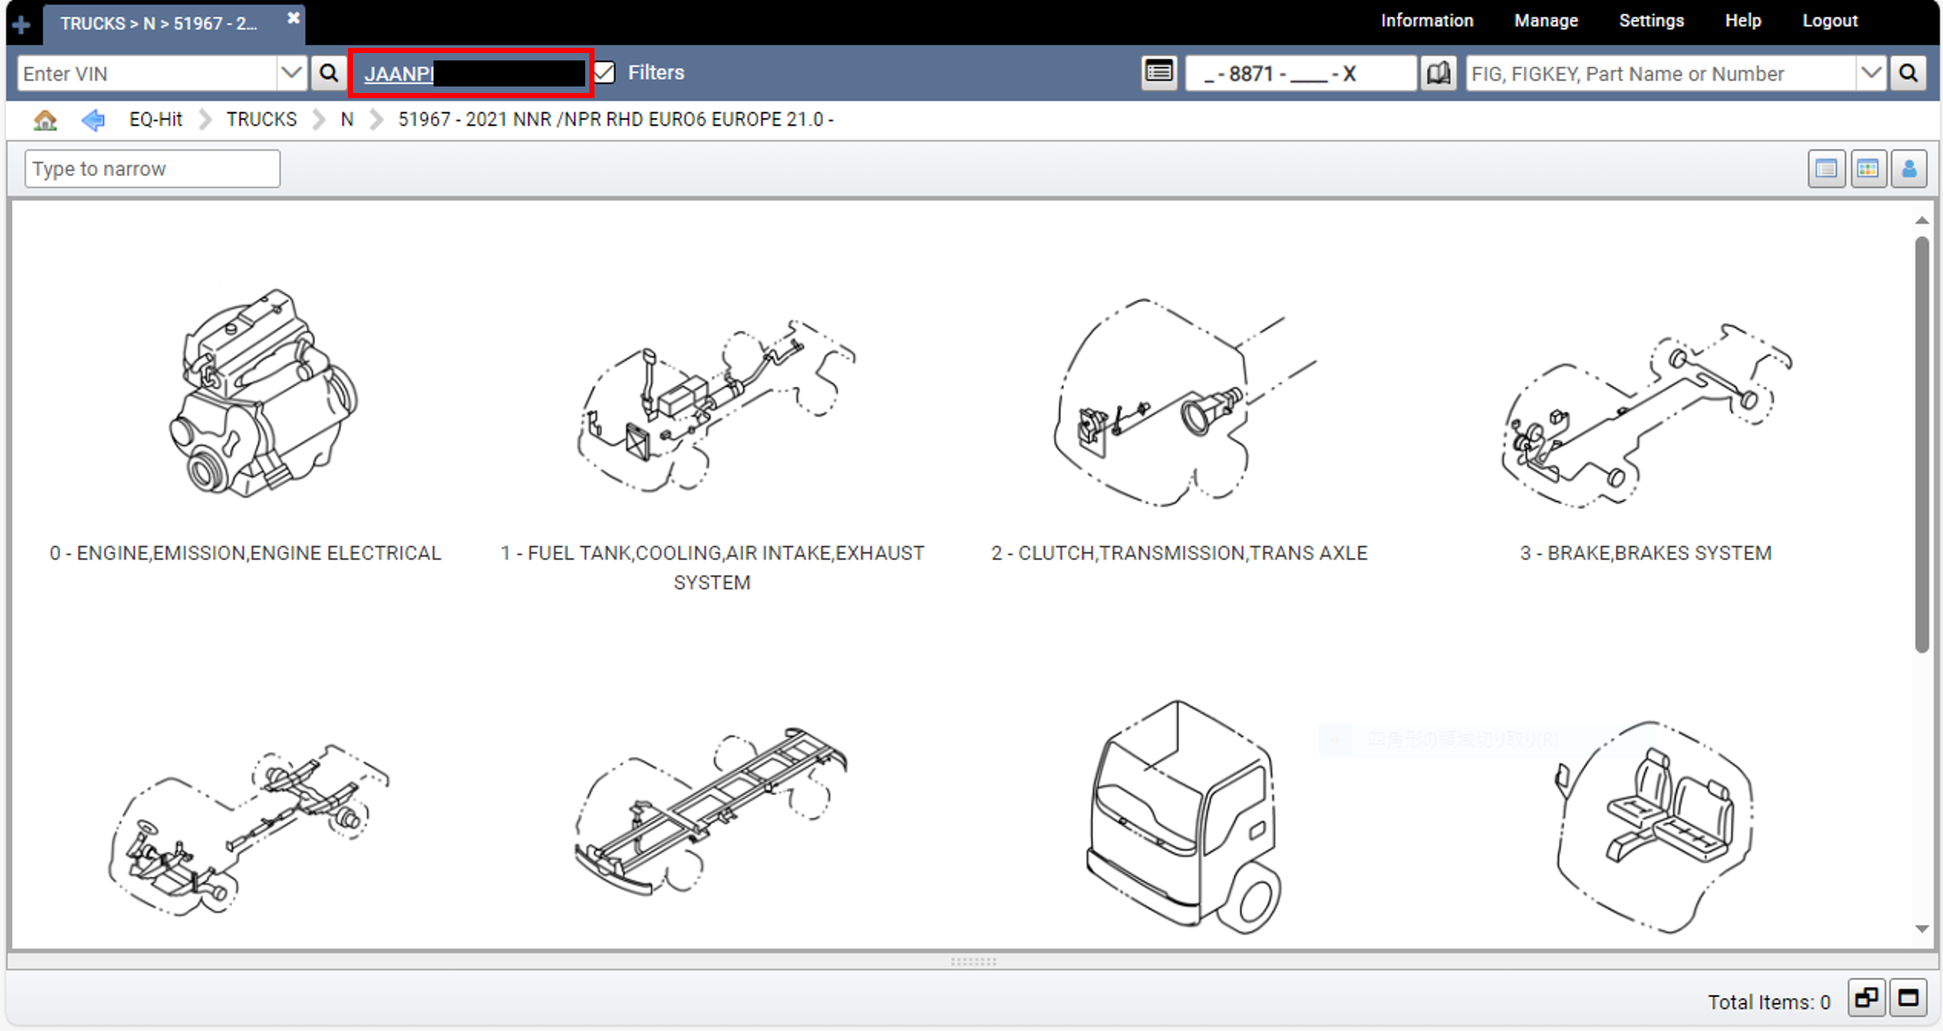Click the cascade windows icon at bottom right
Image resolution: width=1943 pixels, height=1031 pixels.
(1867, 997)
